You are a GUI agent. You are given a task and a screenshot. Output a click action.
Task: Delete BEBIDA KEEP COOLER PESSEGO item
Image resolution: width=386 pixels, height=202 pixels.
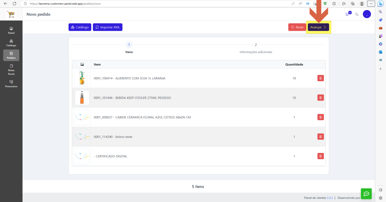(x=321, y=98)
